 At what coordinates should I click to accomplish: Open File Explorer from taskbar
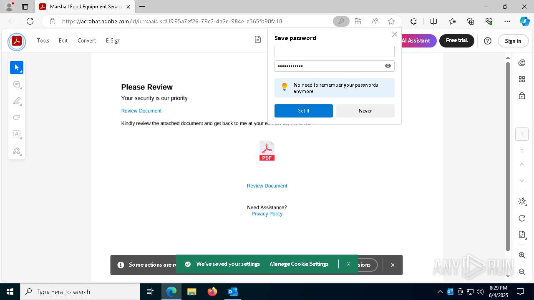coord(192,292)
